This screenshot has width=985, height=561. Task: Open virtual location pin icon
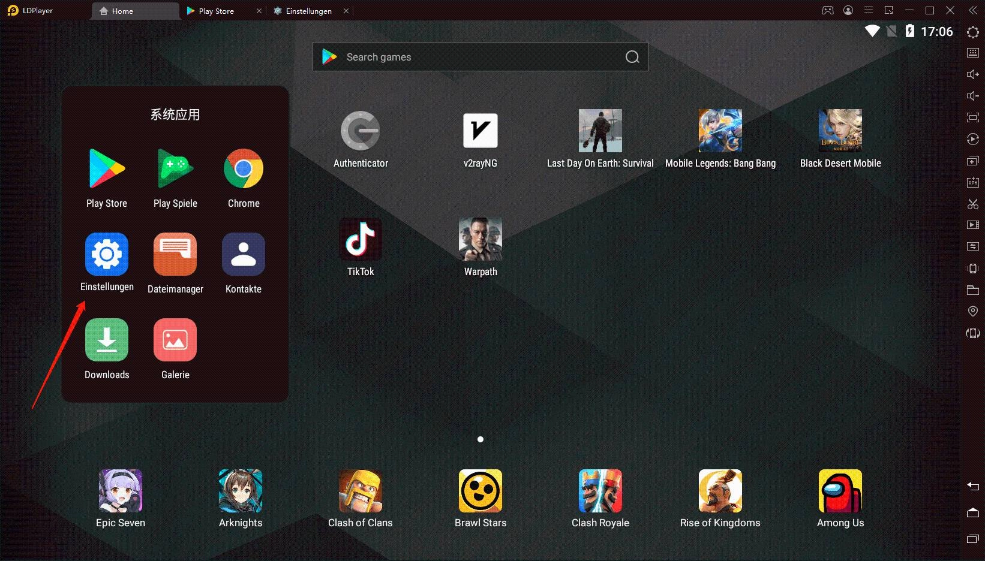(973, 311)
